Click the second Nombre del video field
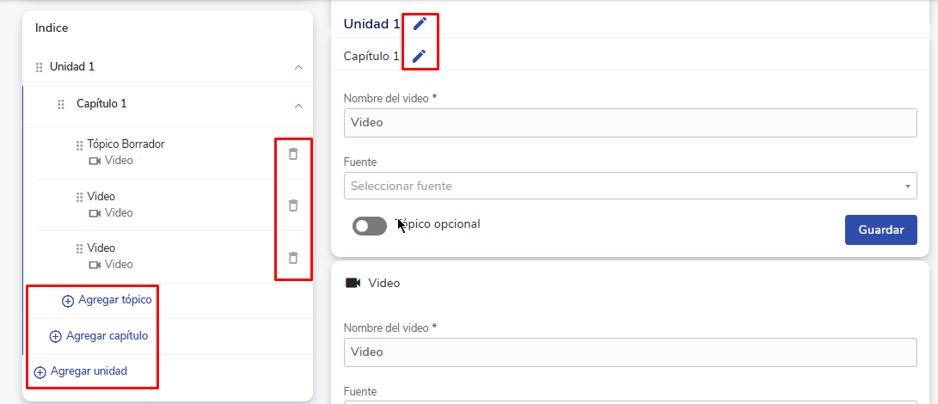 click(629, 352)
